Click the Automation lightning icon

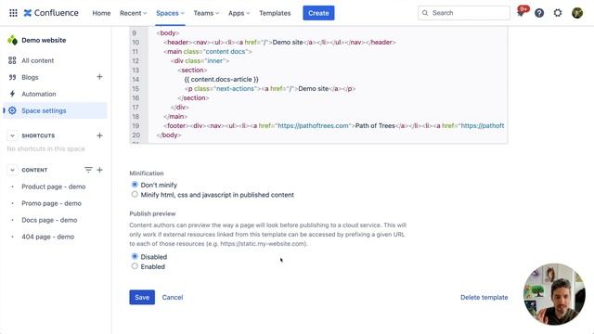[12, 94]
